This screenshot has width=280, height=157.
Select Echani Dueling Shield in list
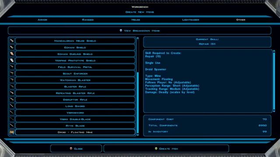point(75,54)
